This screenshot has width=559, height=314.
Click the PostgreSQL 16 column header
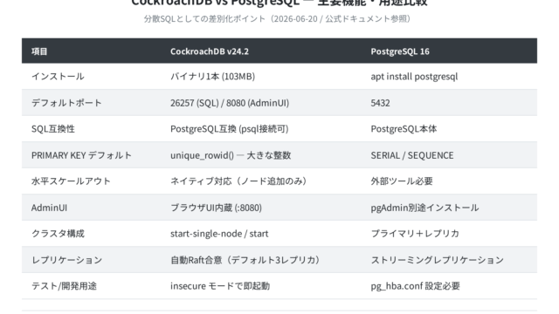tap(400, 51)
